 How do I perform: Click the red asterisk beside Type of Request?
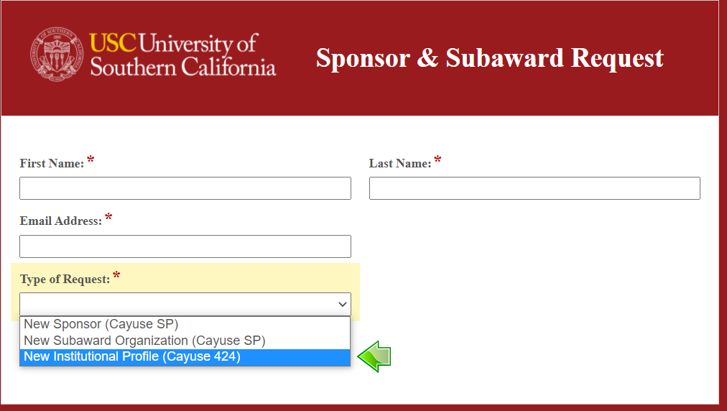tap(116, 275)
